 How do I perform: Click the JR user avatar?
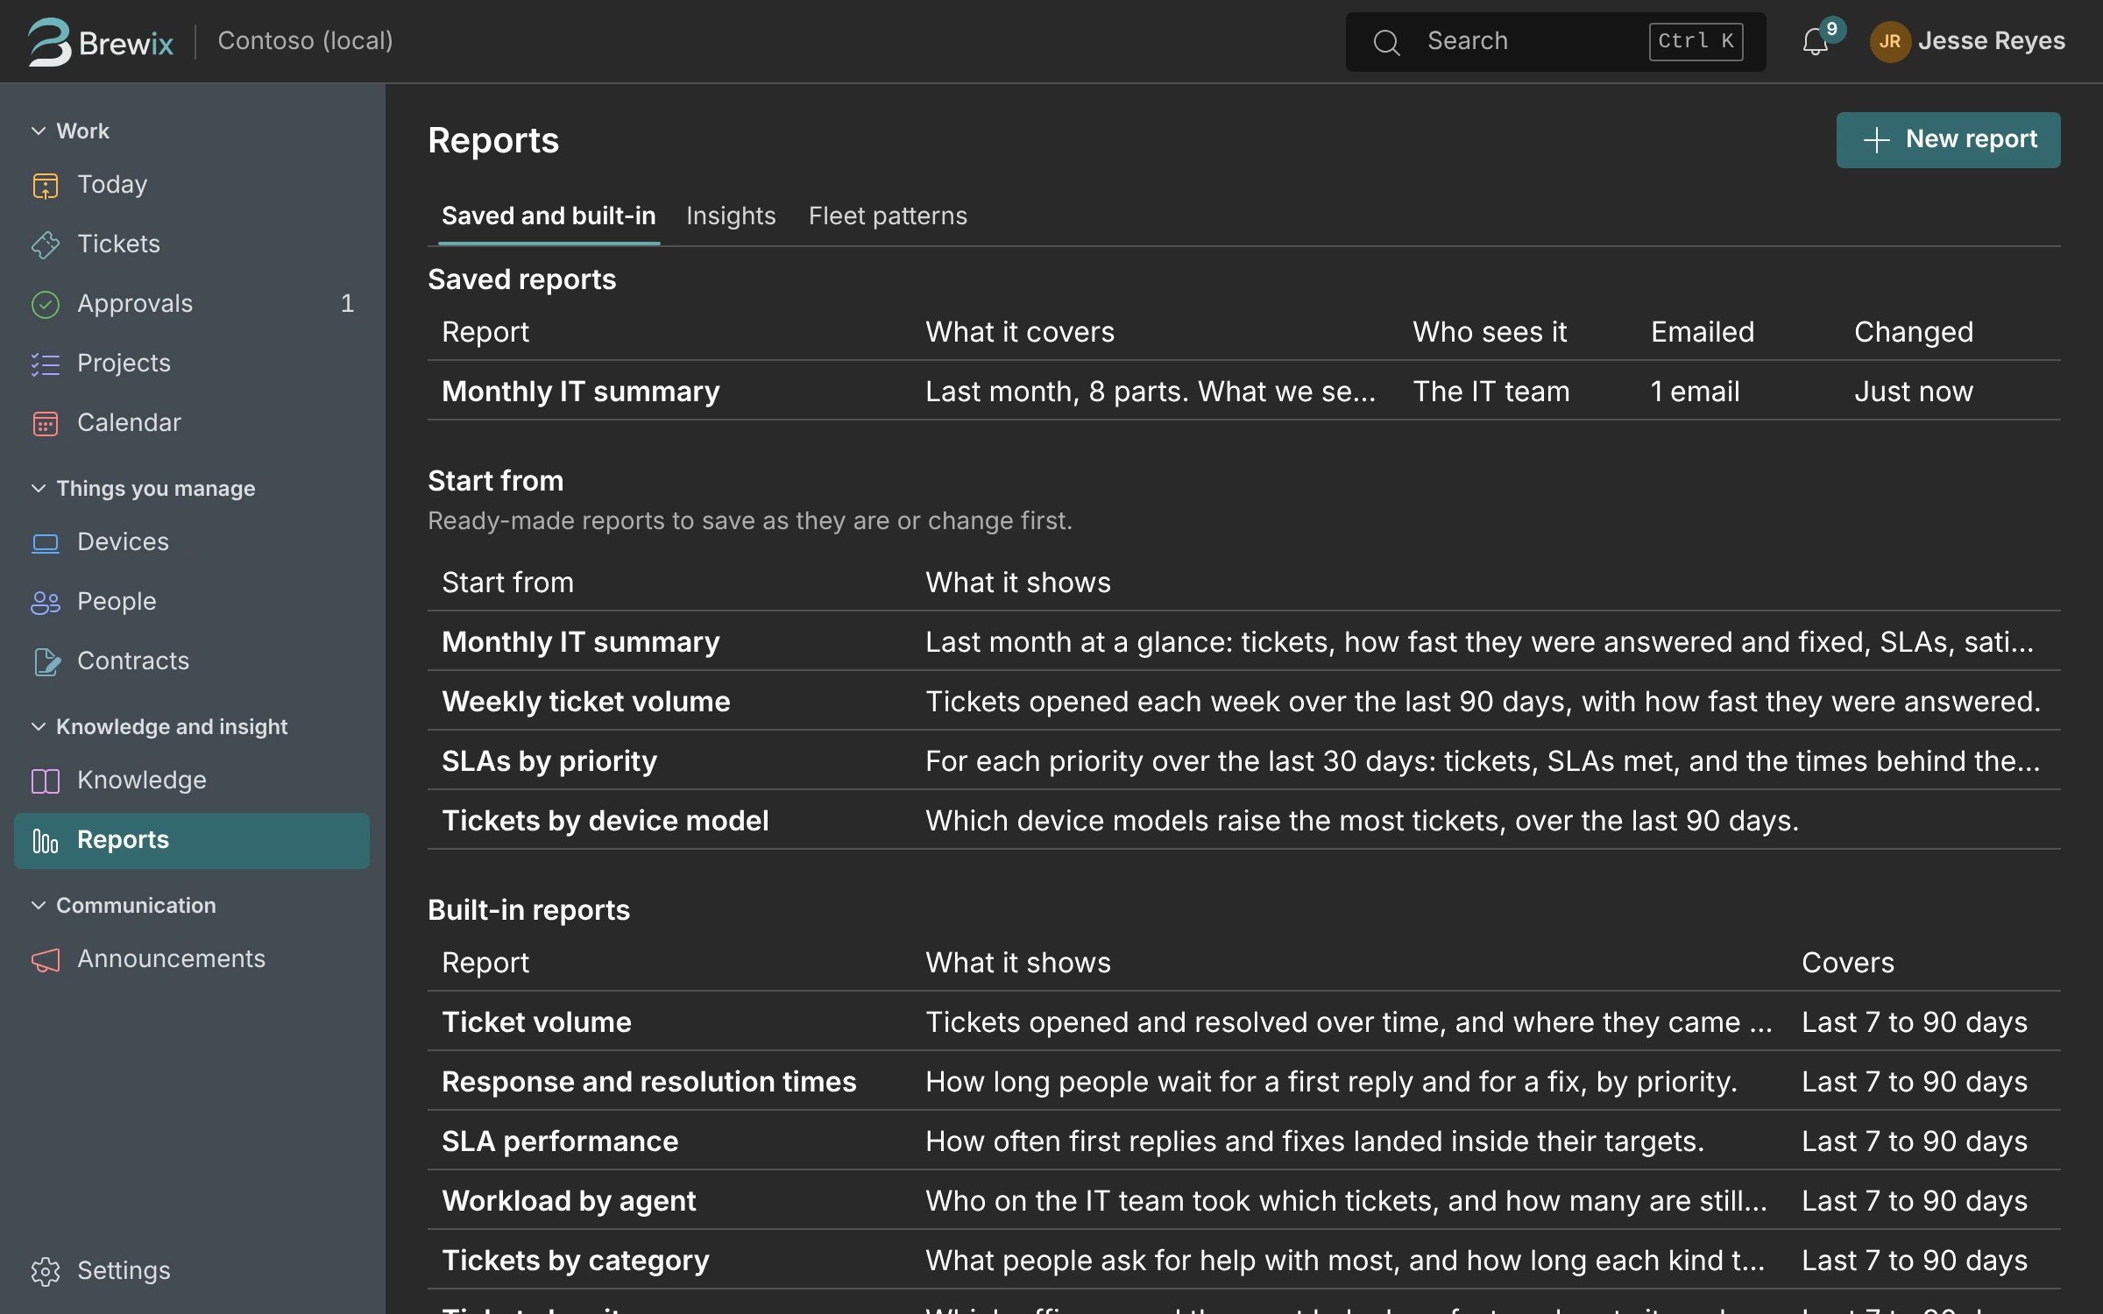coord(1890,41)
